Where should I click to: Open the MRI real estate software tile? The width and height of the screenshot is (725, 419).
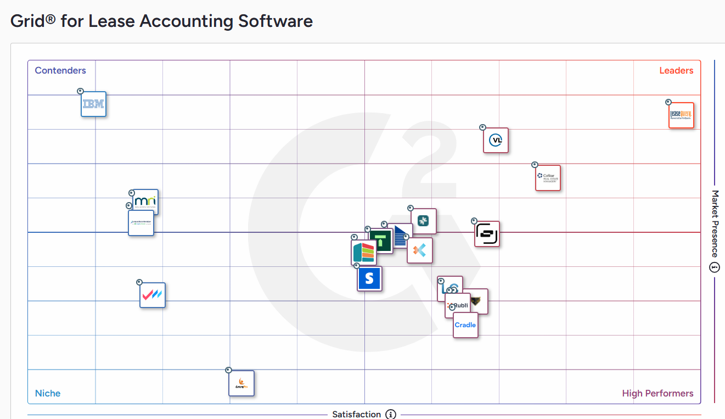click(145, 202)
